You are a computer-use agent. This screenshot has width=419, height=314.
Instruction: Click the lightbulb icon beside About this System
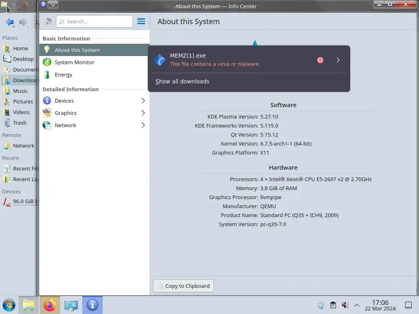click(47, 49)
